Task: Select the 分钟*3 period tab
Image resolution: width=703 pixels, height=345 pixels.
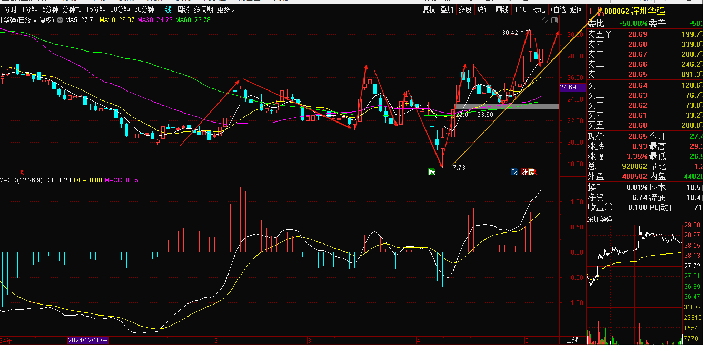Action: [x=72, y=9]
